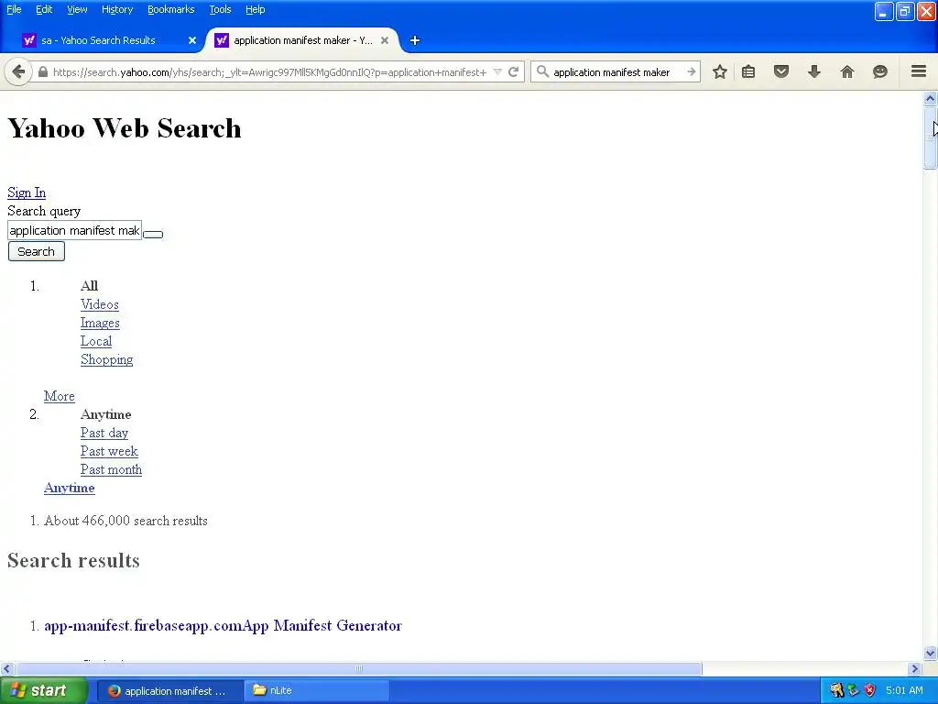Open a new tab with plus button
938x704 pixels.
(415, 40)
